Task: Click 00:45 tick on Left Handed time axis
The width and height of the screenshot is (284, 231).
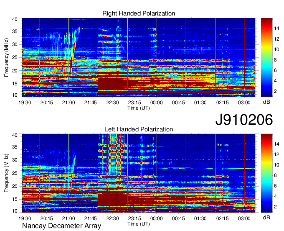Action: (x=178, y=218)
